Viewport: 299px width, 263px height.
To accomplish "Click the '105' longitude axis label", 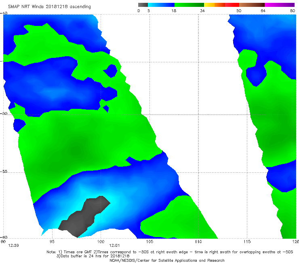I will click(x=149, y=242).
